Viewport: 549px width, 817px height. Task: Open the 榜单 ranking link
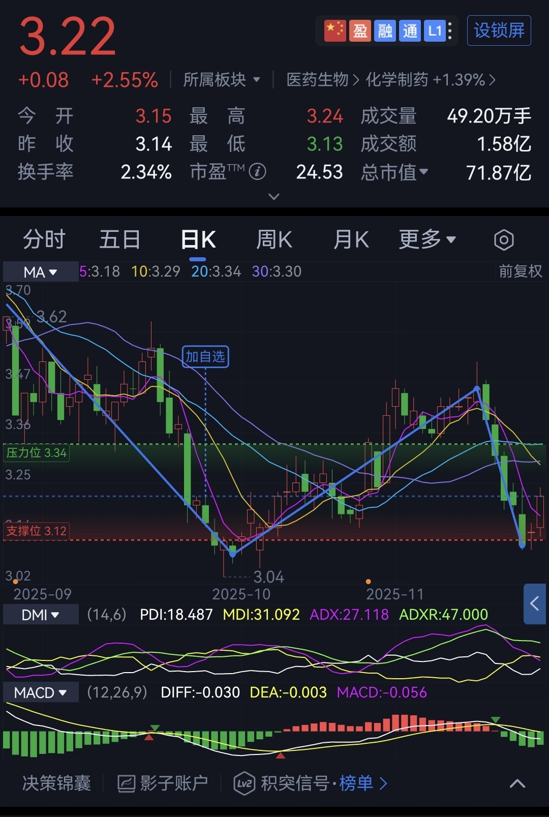(x=363, y=783)
